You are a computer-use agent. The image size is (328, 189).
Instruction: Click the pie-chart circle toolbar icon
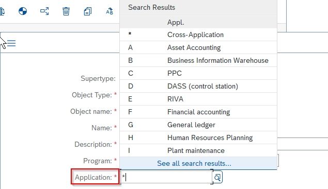[x=23, y=11]
